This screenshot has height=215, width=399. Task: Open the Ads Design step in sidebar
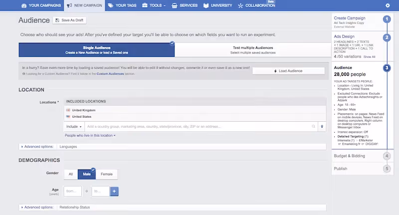pos(344,36)
